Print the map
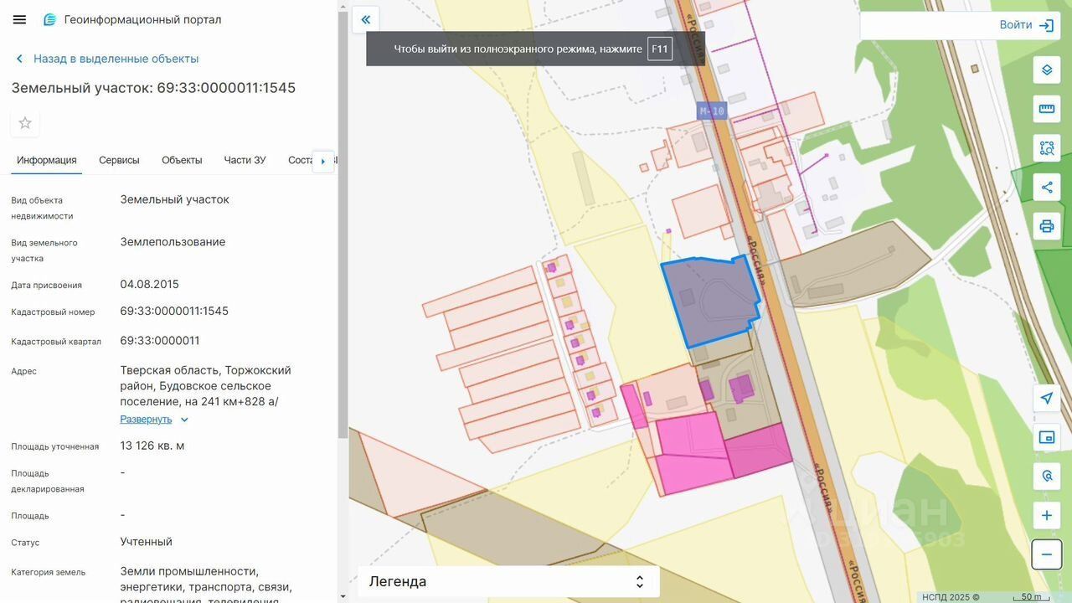Image resolution: width=1072 pixels, height=603 pixels. pos(1047,226)
